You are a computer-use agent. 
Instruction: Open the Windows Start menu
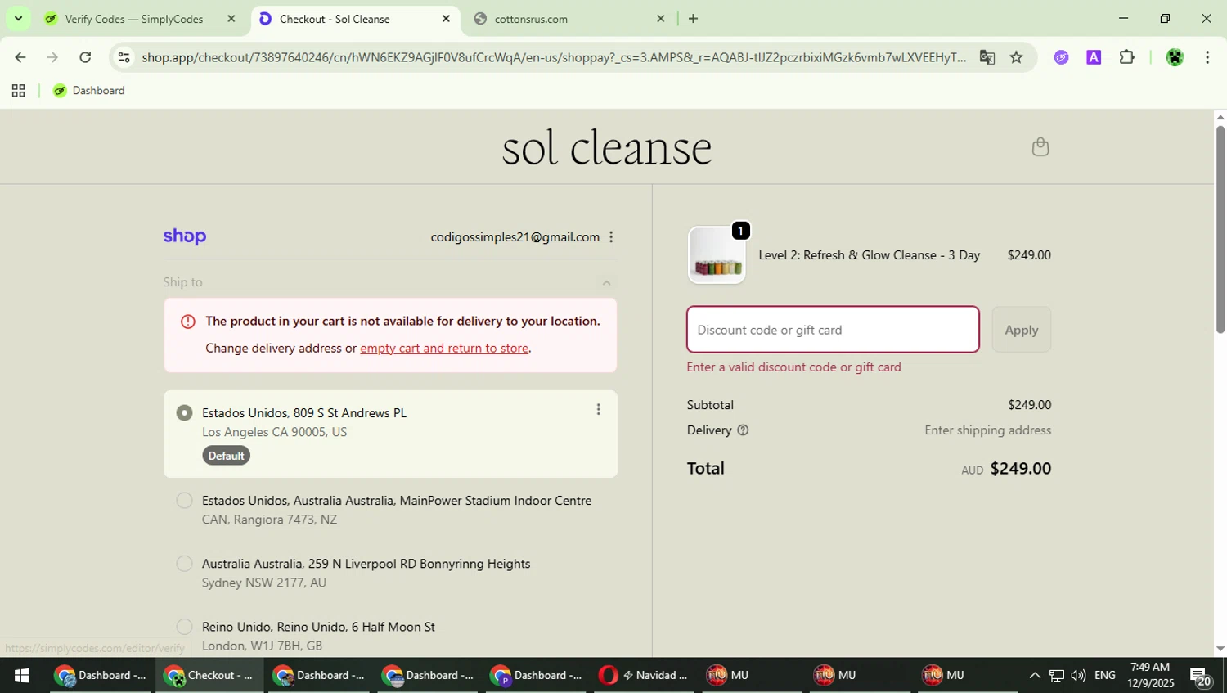point(22,676)
